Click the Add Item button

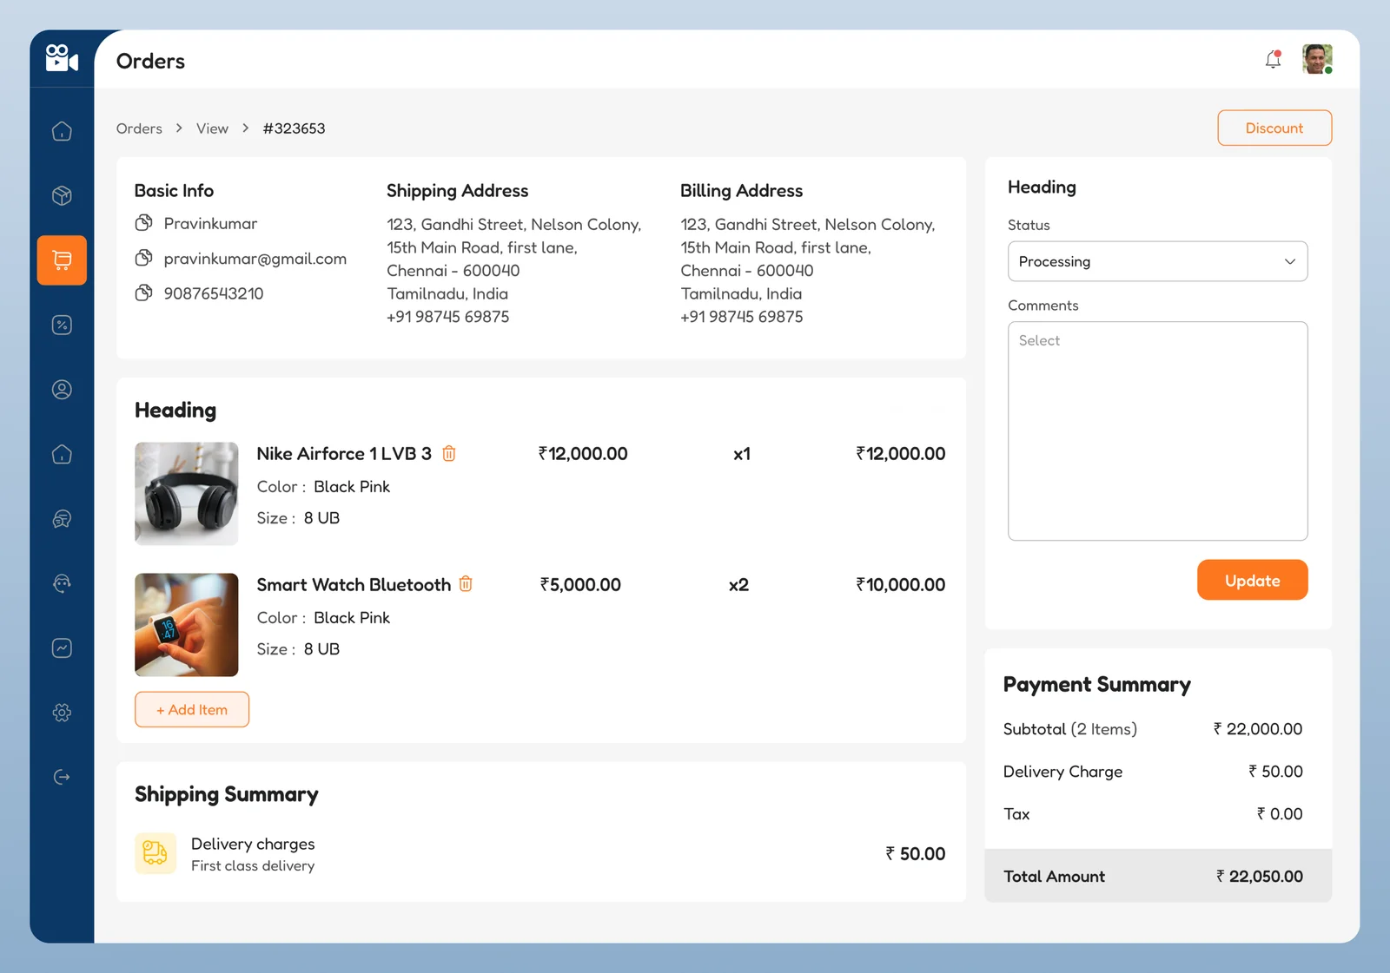(191, 709)
